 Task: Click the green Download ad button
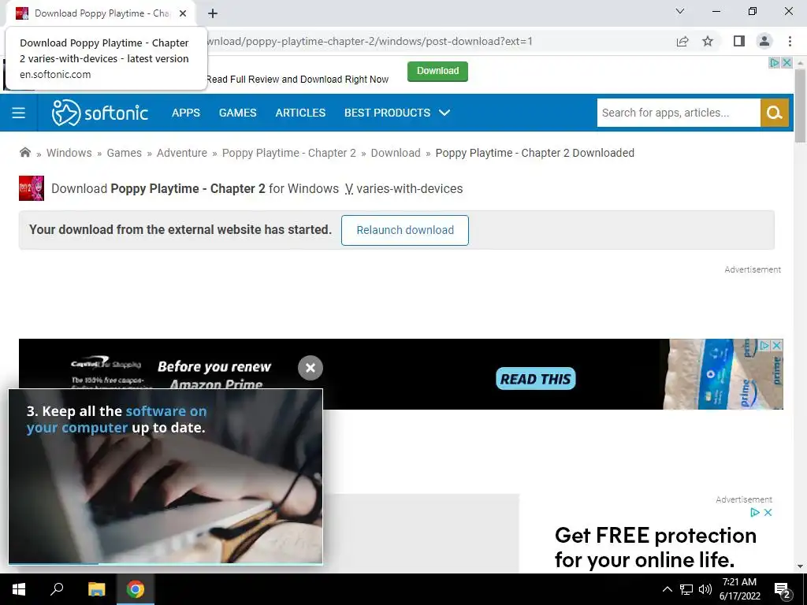[x=437, y=71]
